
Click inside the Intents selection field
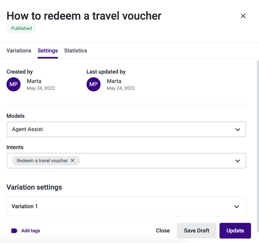pos(126,161)
